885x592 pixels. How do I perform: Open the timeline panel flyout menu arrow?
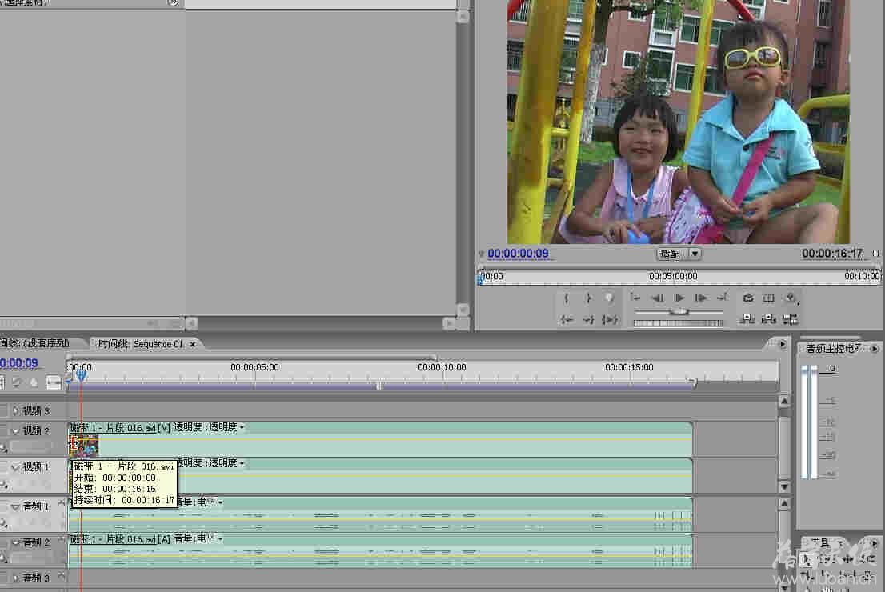[783, 344]
